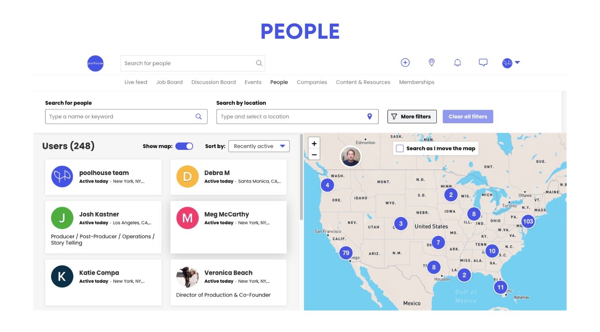Image resolution: width=600 pixels, height=332 pixels.
Task: Open the location pin icon in header
Action: coord(431,63)
